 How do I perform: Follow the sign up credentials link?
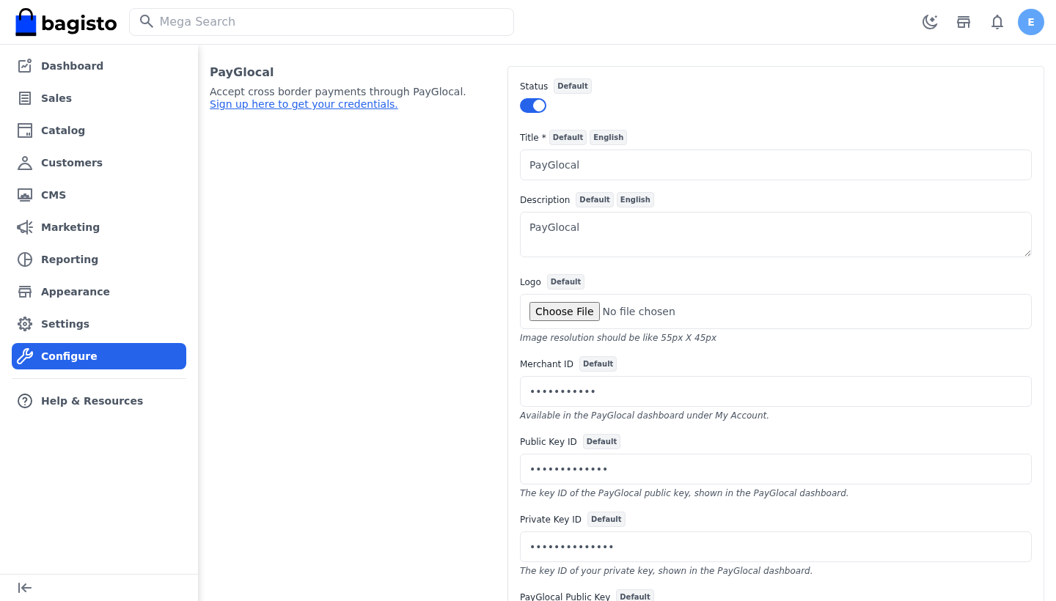(304, 104)
